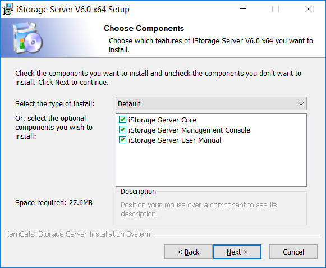Click the software box and disc logo
Viewport: 326px width, 268px height.
[x=27, y=38]
